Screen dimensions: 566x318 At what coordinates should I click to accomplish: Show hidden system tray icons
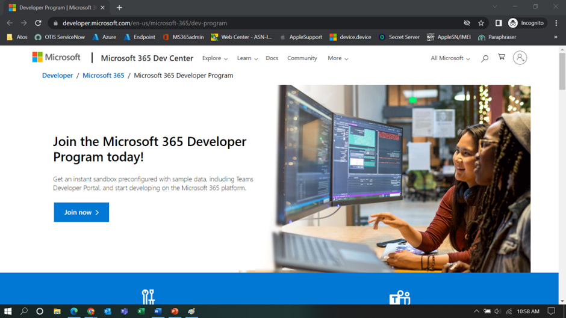point(476,311)
